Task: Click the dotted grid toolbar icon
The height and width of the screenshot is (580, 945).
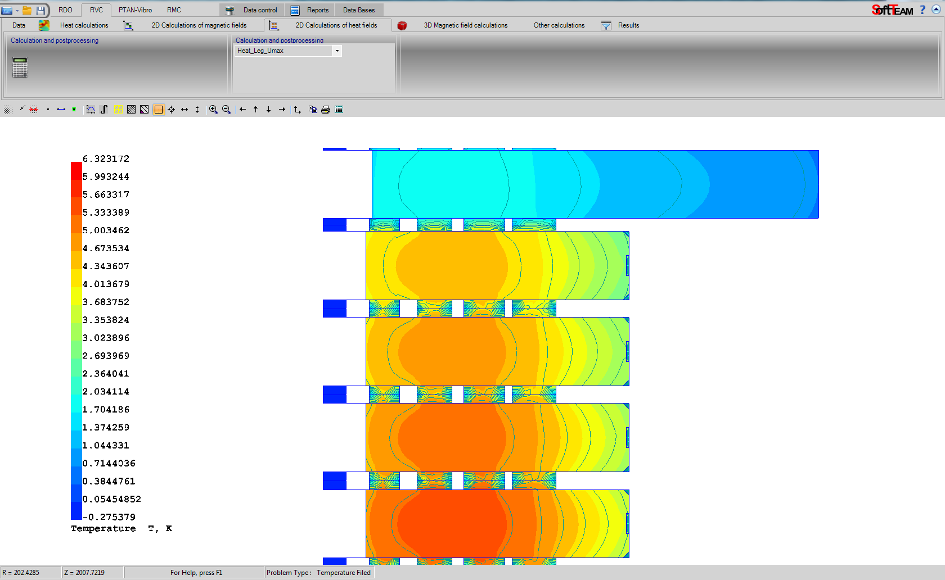Action: tap(8, 110)
